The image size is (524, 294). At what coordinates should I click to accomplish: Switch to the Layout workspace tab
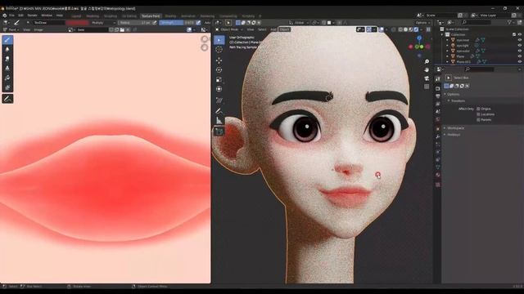(x=76, y=16)
